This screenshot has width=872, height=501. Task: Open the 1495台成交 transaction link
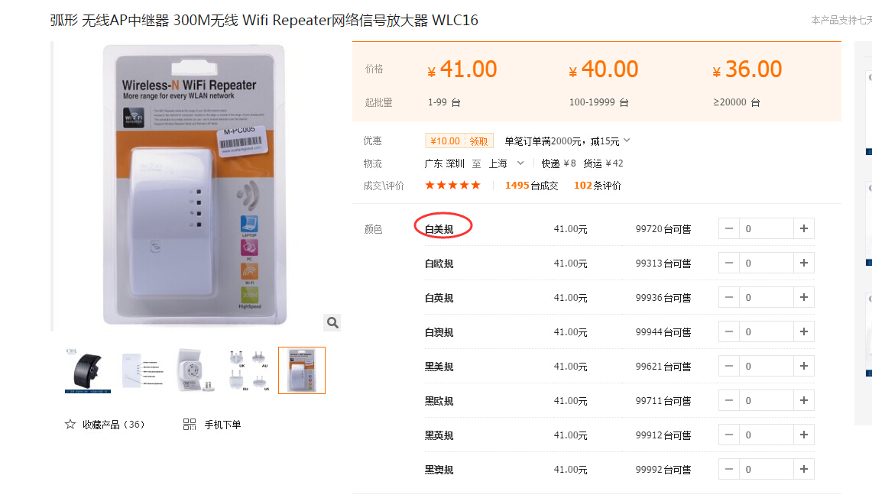pyautogui.click(x=531, y=186)
